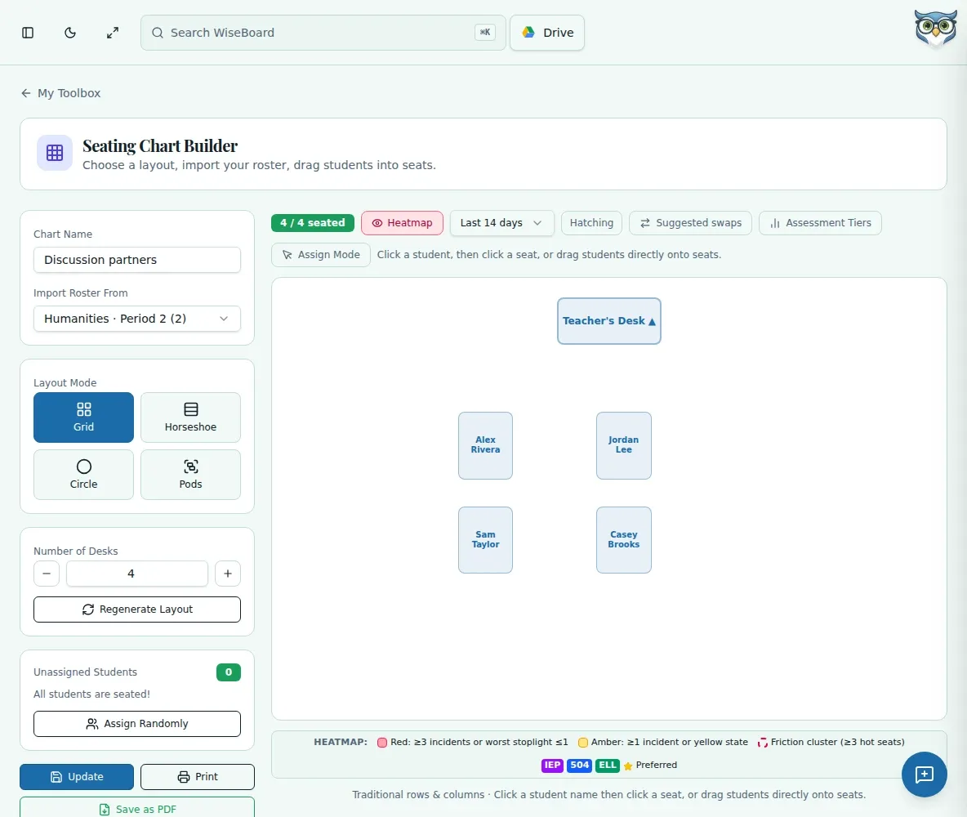Click the Teacher's Desk box

[608, 321]
